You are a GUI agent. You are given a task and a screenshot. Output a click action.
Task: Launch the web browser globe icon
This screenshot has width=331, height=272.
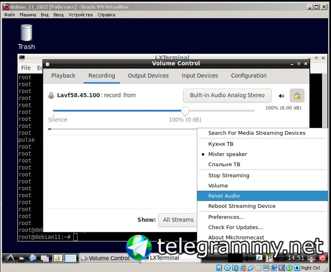pos(33,258)
